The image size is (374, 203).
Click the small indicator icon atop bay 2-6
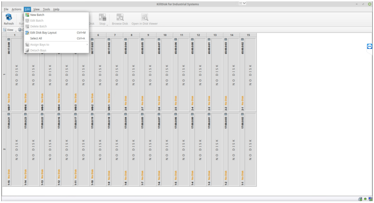click(159, 40)
